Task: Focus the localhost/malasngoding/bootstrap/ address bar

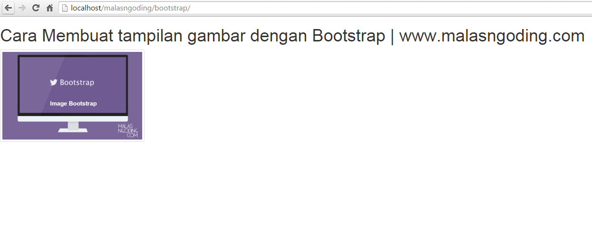Action: (x=325, y=8)
